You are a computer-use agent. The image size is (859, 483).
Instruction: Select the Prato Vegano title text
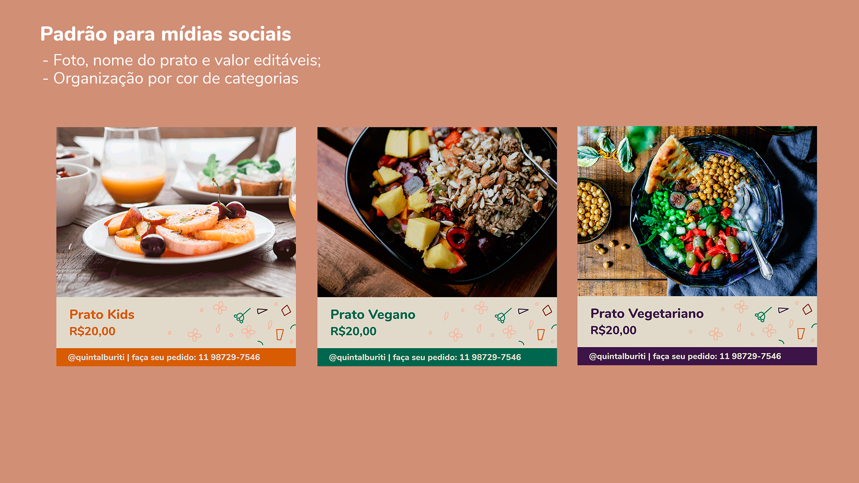point(373,315)
